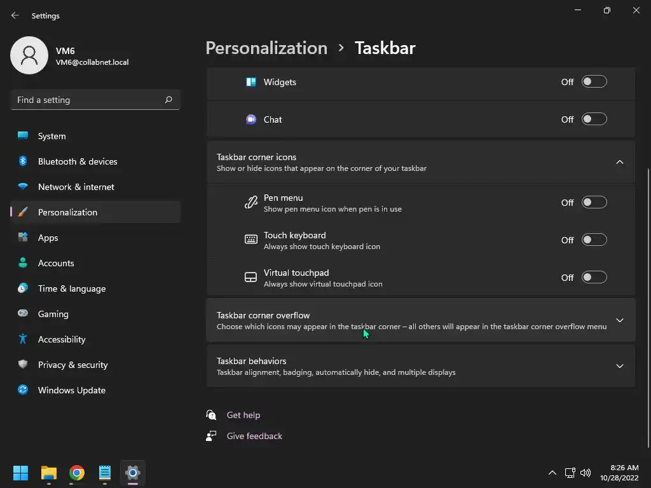
Task: Enable the Chat taskbar toggle
Action: pyautogui.click(x=594, y=119)
